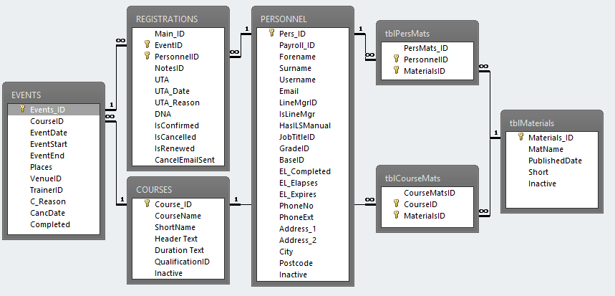
Task: Select the REGISTRATIONS table header
Action: point(178,18)
